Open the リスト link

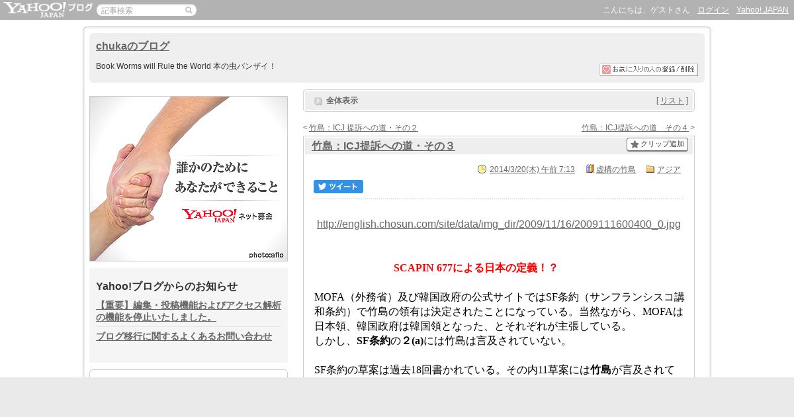(672, 101)
